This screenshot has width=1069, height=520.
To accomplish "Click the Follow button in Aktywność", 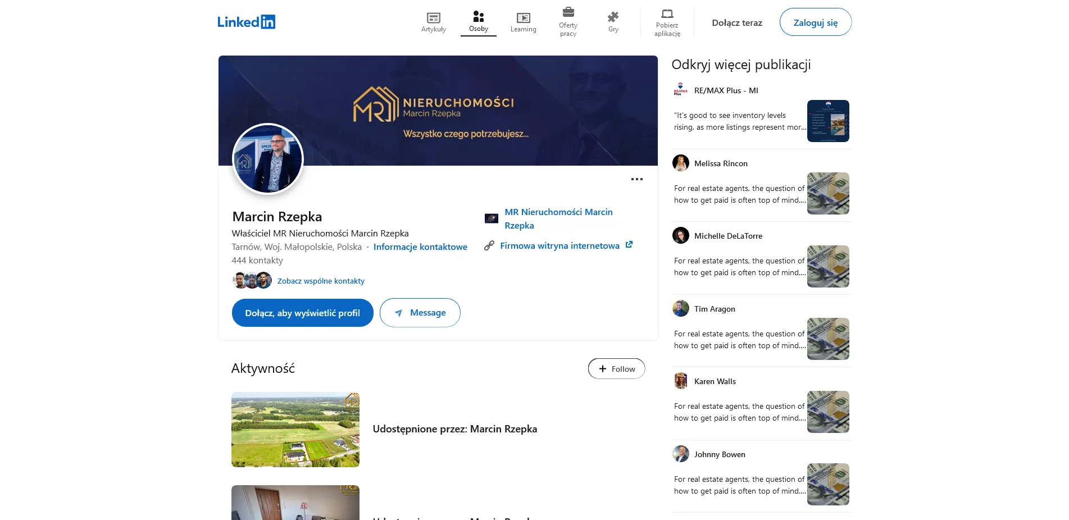I will pos(616,369).
